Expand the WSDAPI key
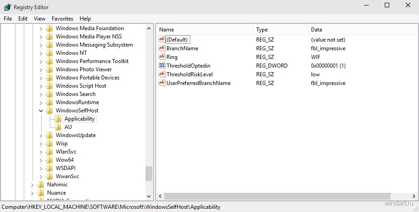 41,169
